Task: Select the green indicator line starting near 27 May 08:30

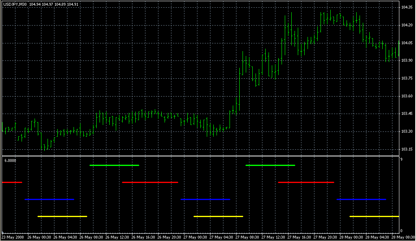Action: (270, 165)
